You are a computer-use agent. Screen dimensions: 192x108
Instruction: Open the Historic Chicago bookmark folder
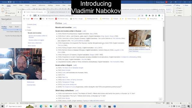point(131,19)
